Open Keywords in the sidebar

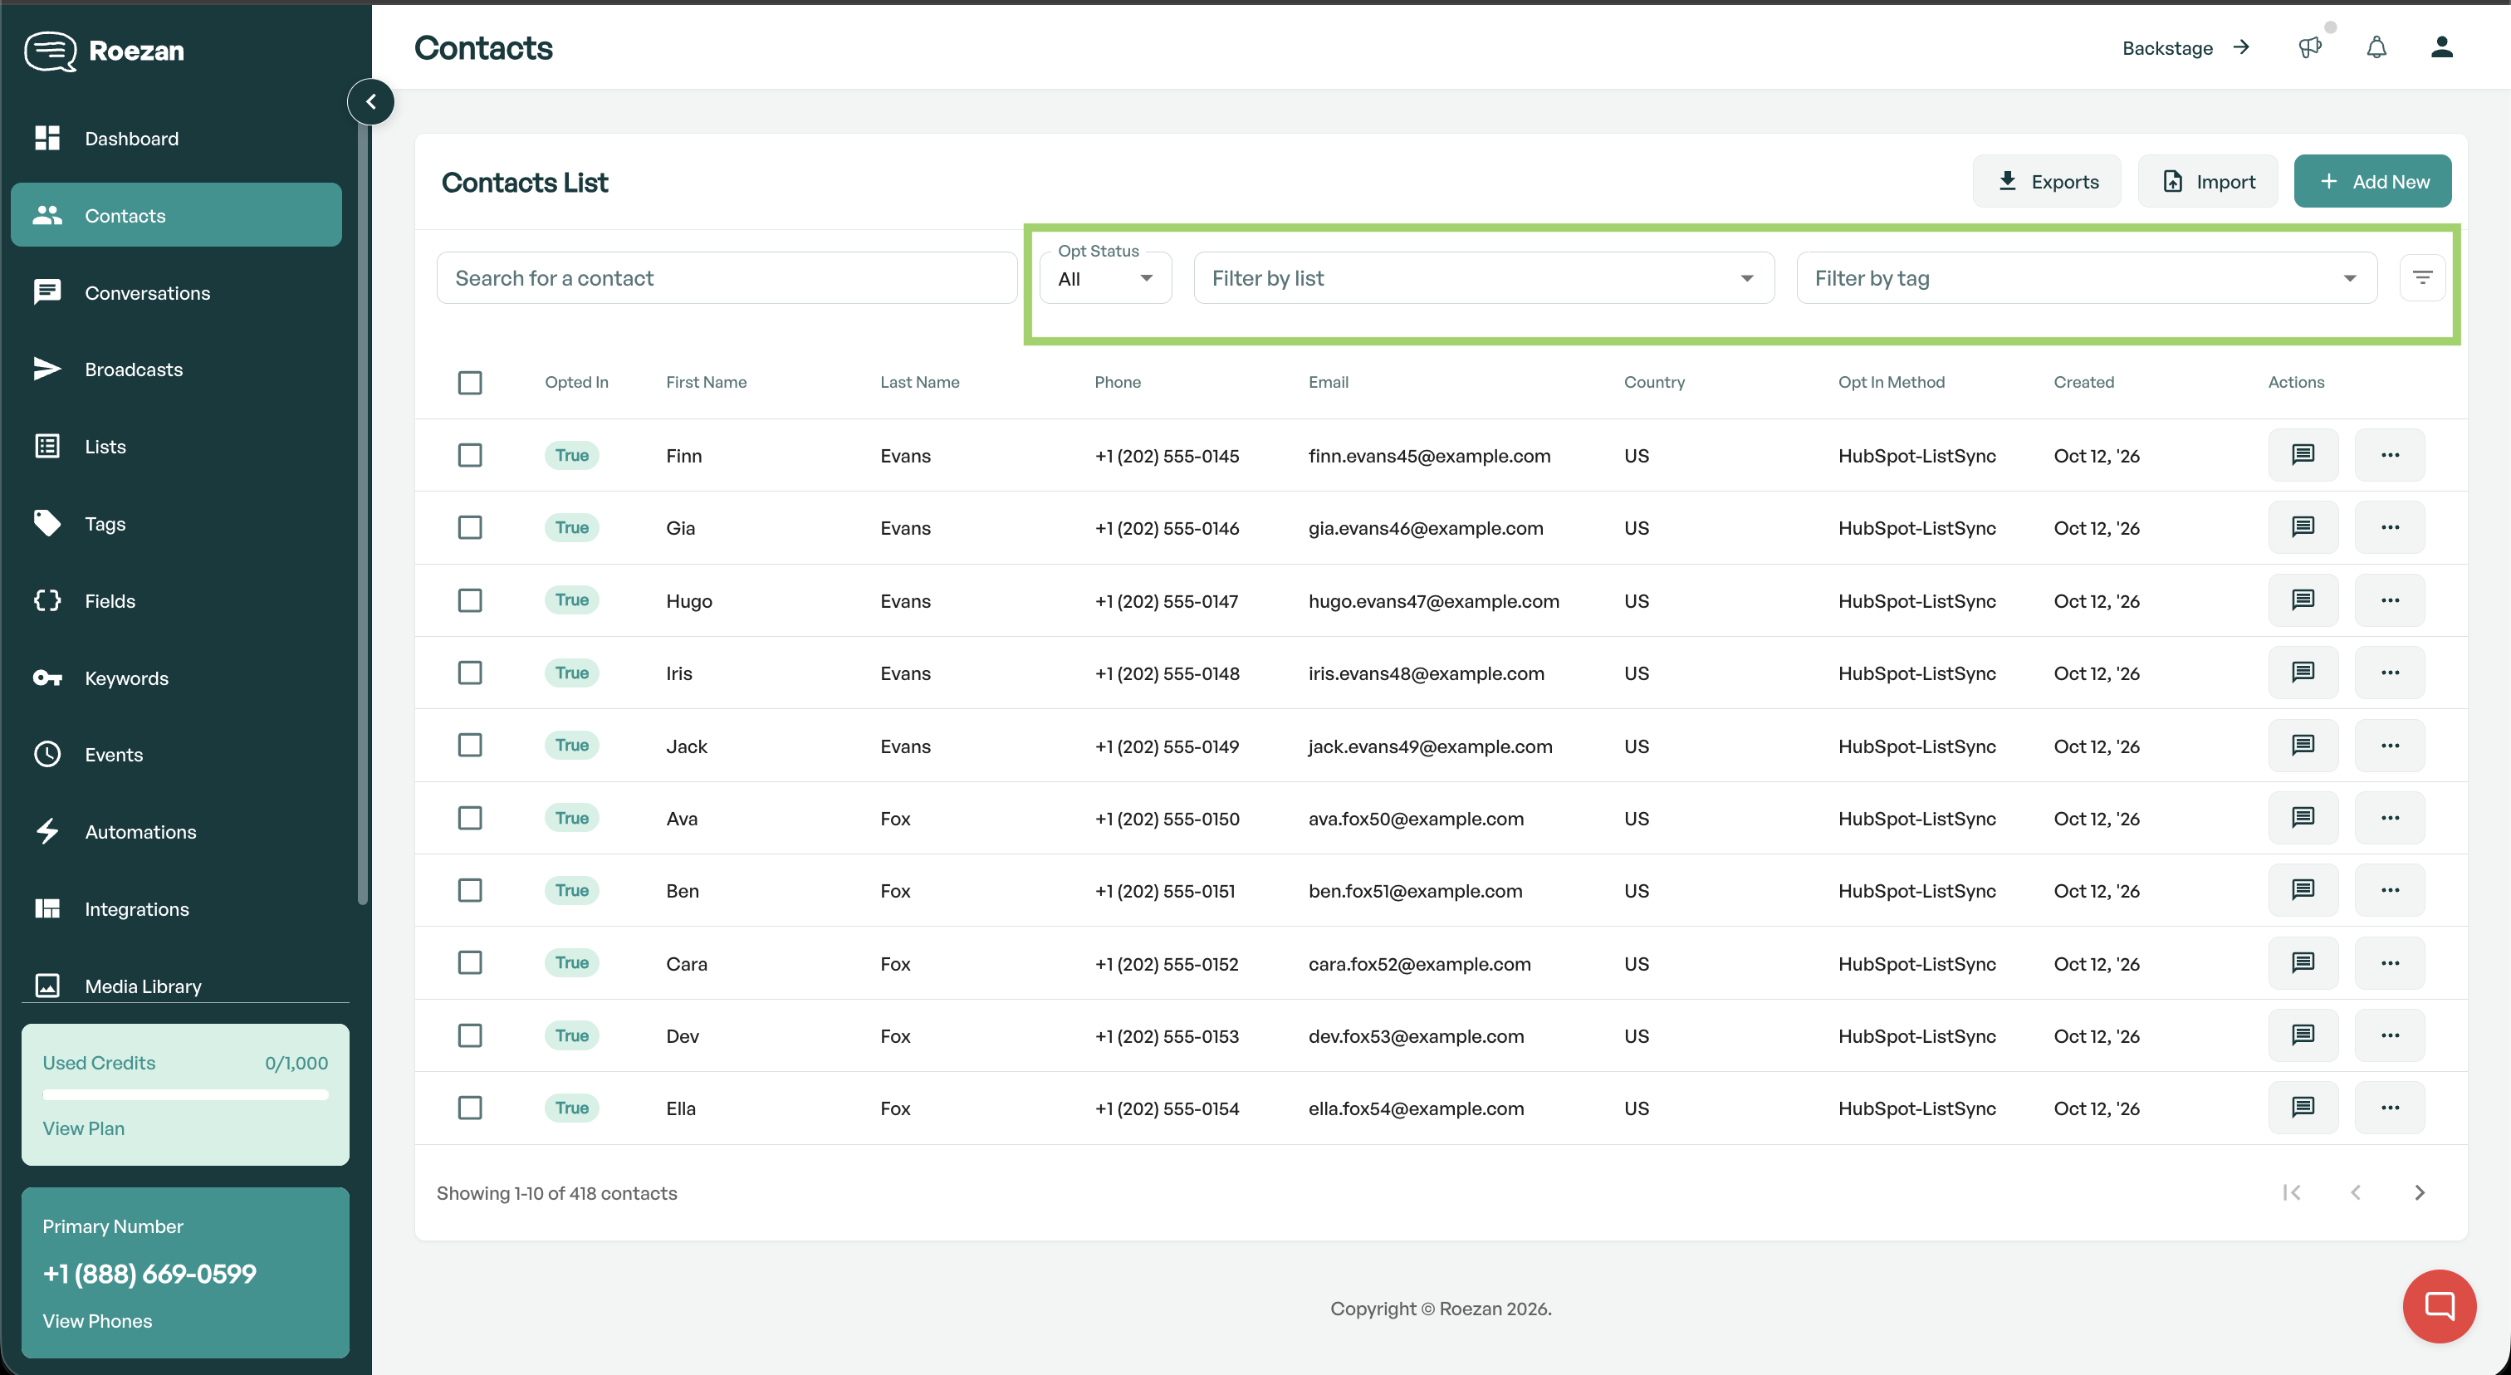(x=176, y=678)
